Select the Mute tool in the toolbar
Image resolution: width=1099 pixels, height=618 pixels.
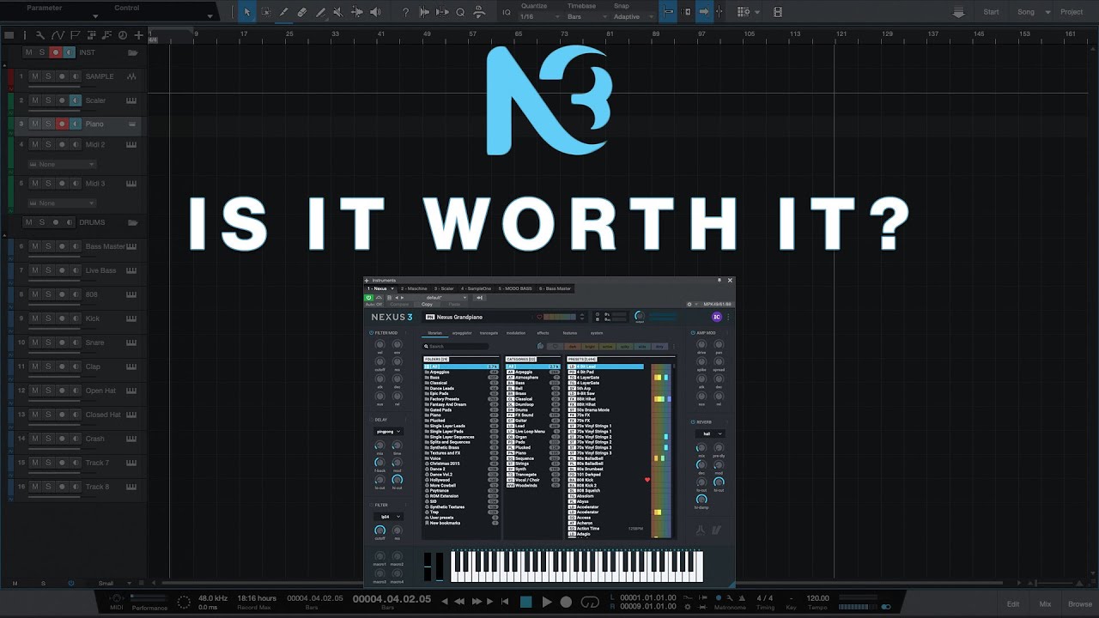coord(338,12)
